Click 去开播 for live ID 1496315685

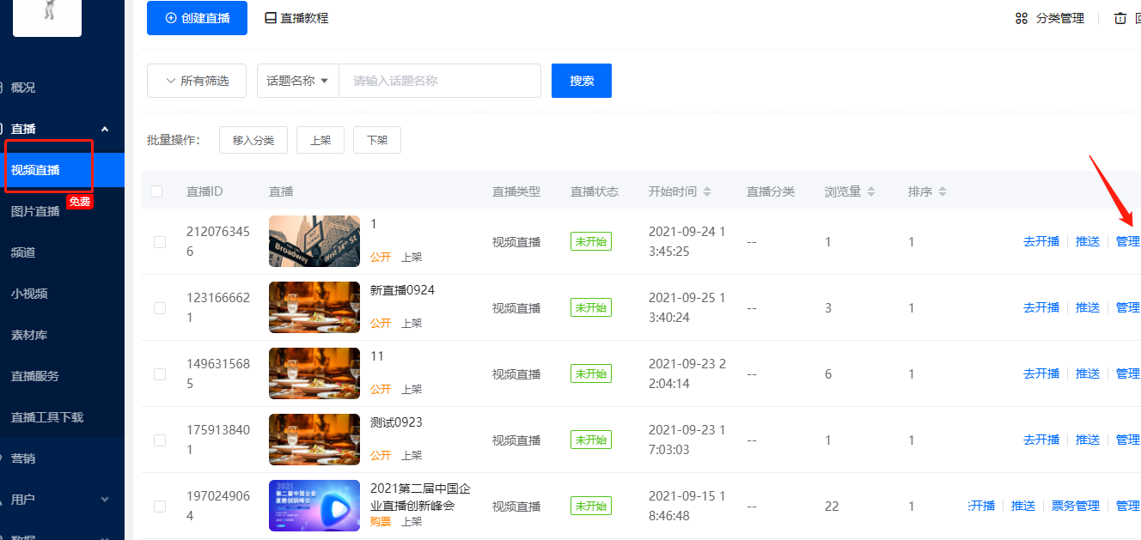tap(1041, 373)
